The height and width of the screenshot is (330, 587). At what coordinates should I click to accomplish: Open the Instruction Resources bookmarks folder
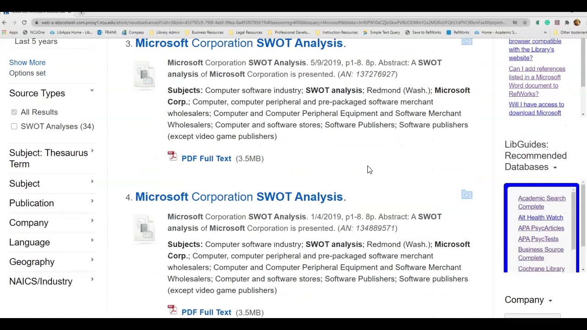point(336,33)
